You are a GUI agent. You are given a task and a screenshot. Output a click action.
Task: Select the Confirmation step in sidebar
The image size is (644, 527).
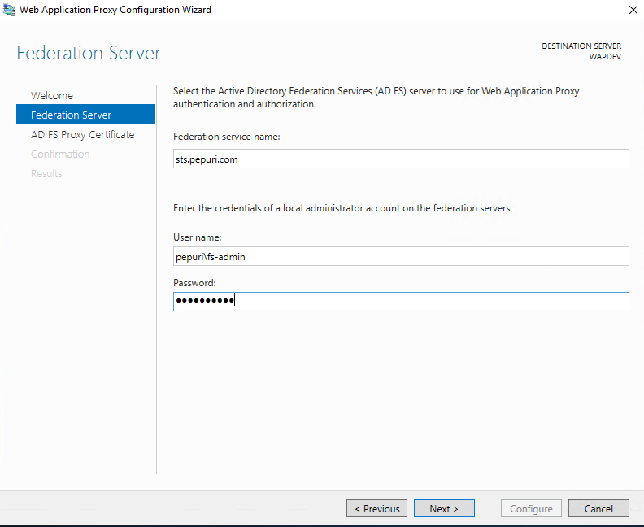pyautogui.click(x=60, y=154)
